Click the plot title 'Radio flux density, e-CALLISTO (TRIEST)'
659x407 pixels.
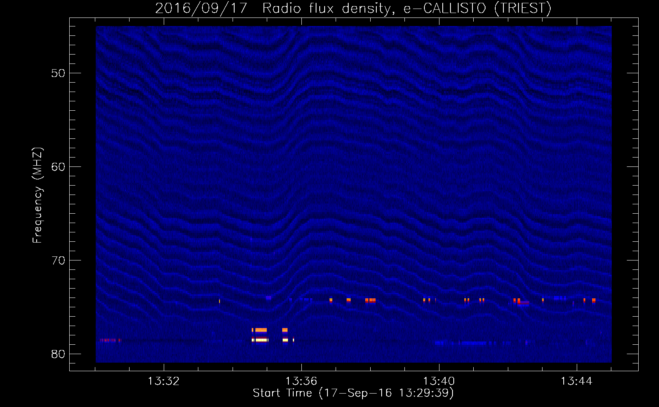(x=407, y=9)
